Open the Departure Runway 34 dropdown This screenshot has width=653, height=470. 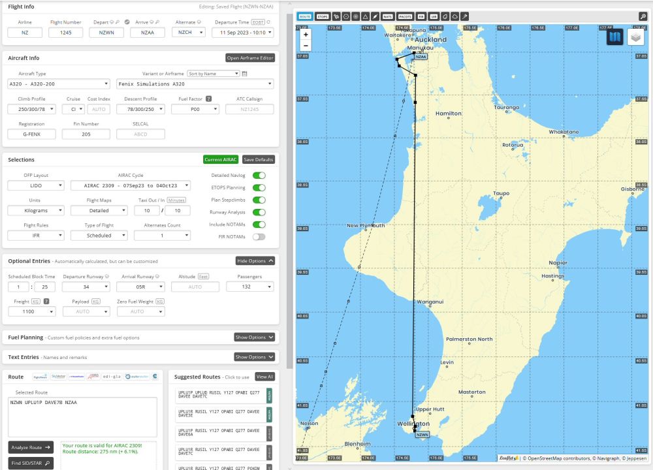[x=86, y=287]
